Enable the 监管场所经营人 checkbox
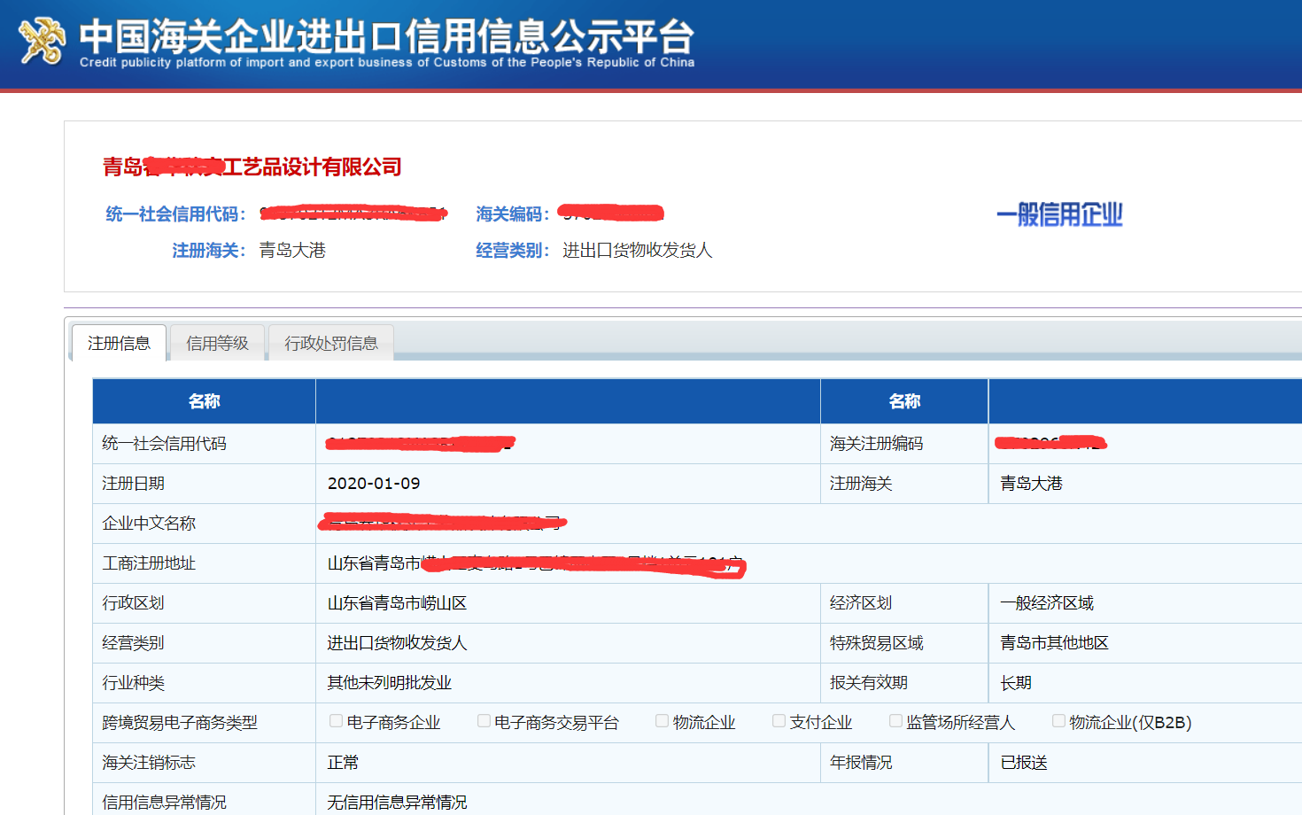Viewport: 1302px width, 815px height. point(895,721)
